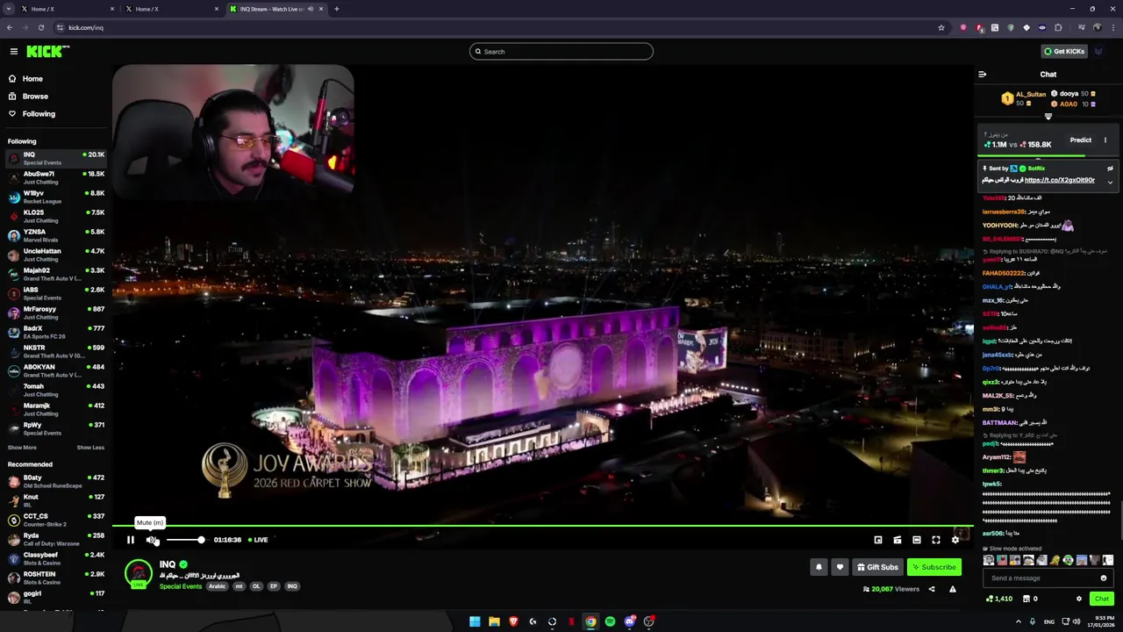The height and width of the screenshot is (632, 1123).
Task: Open recommended channel B0aty
Action: click(x=55, y=481)
